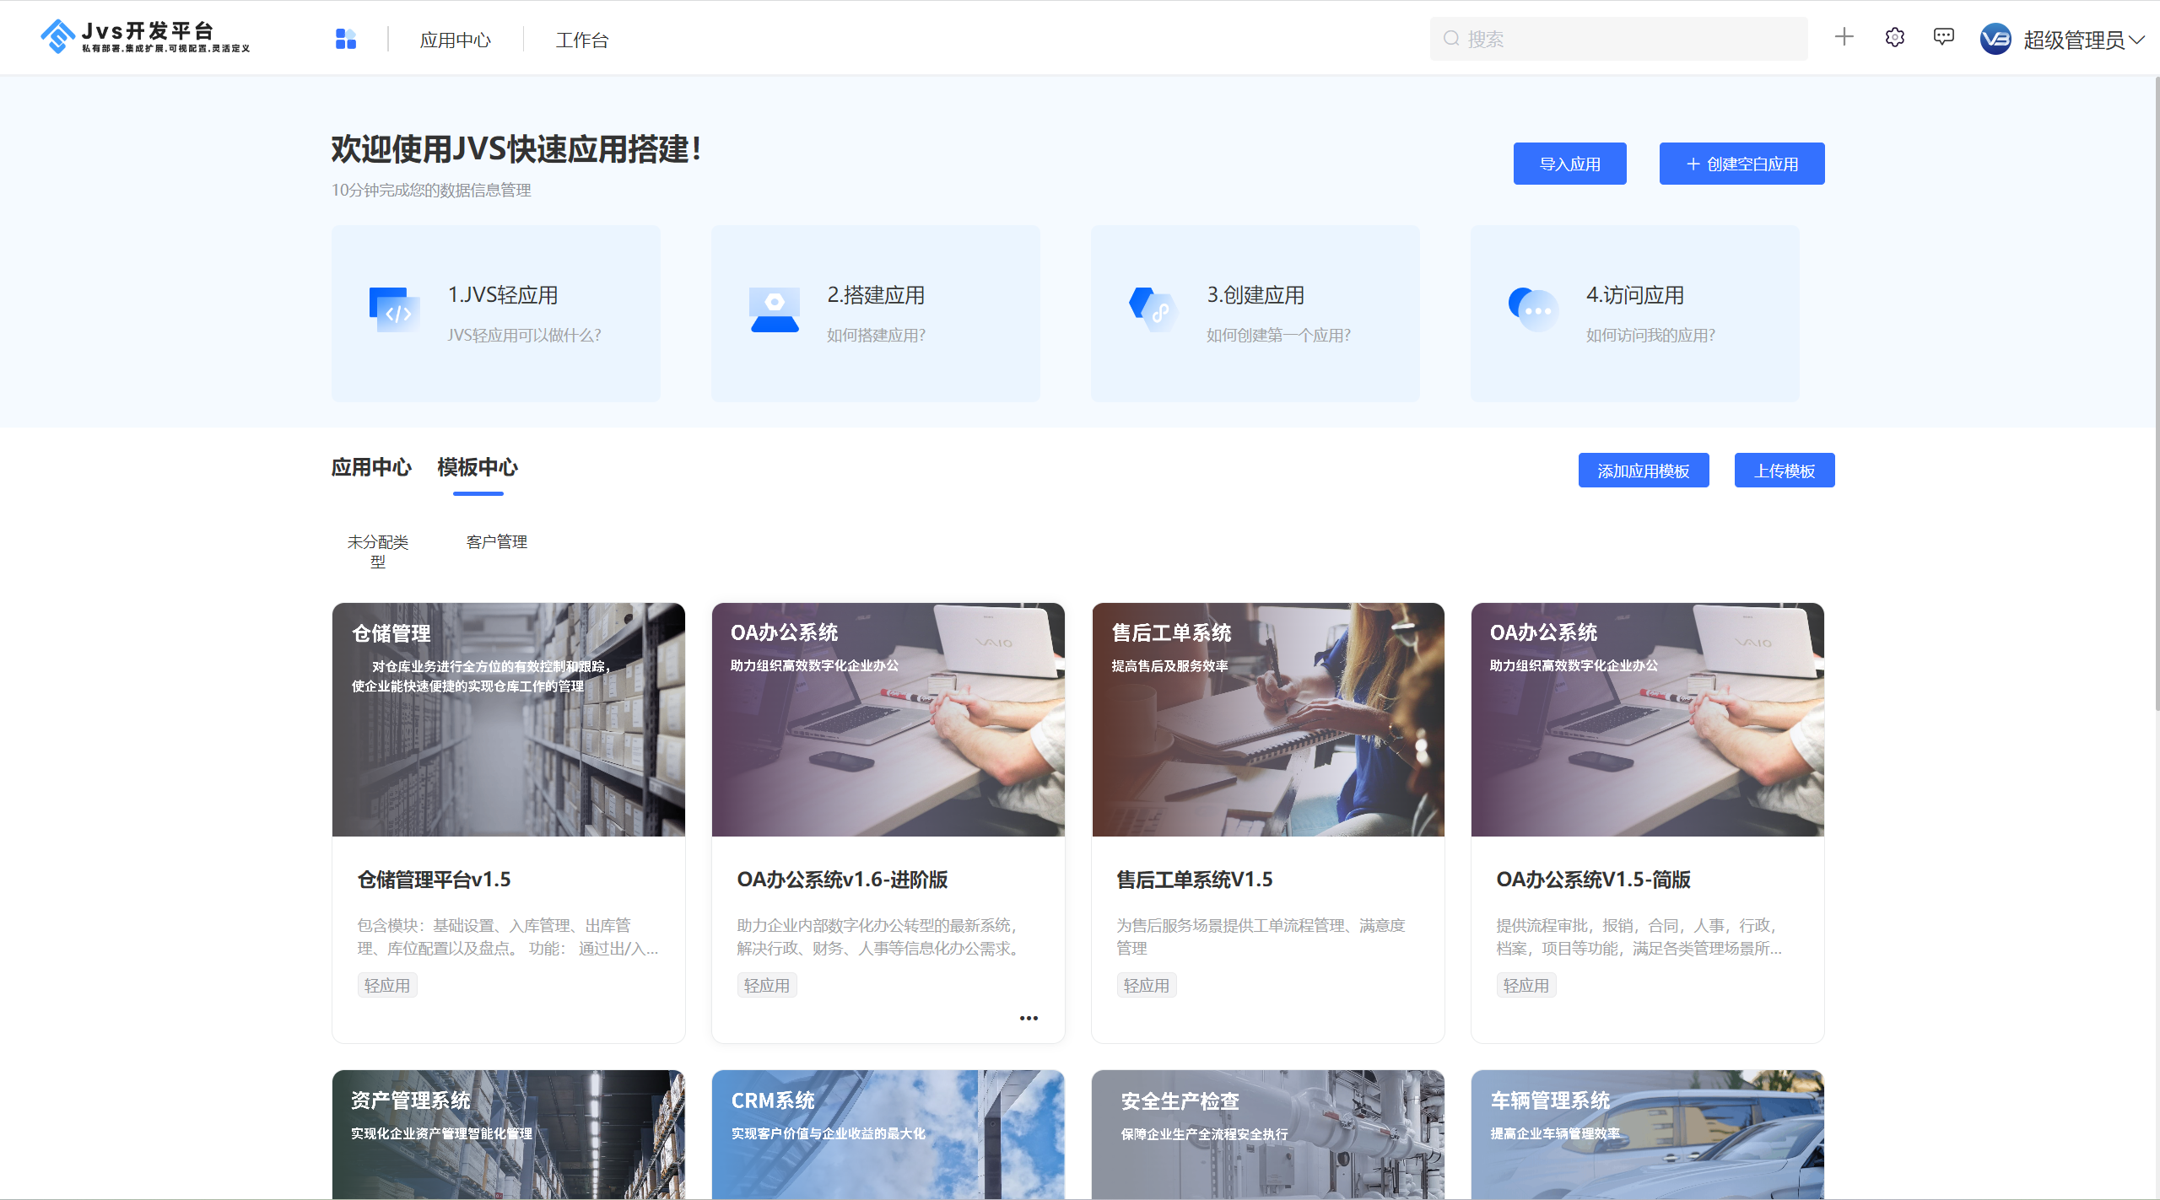Open 应用中心 in top navigation
This screenshot has height=1200, width=2160.
[456, 40]
